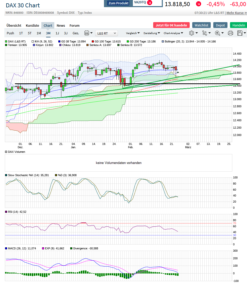The image size is (247, 287).
Task: Toggle the IKH (9, 26, 52) indicator
Action: [33, 41]
